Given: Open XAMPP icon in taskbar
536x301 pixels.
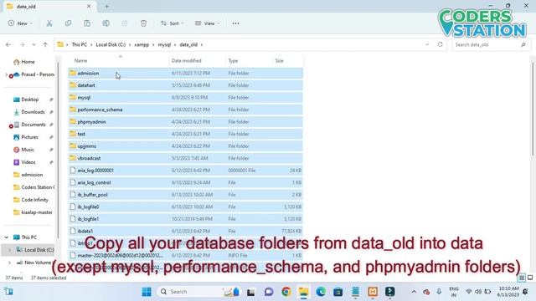Looking at the screenshot, I should pyautogui.click(x=373, y=292).
